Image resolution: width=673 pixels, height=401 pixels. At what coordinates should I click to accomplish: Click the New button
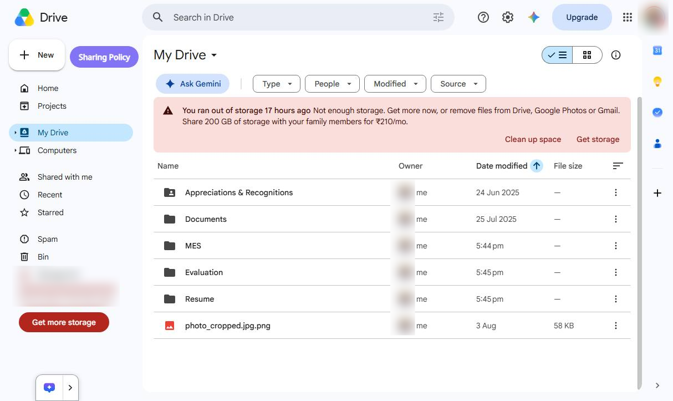point(37,55)
